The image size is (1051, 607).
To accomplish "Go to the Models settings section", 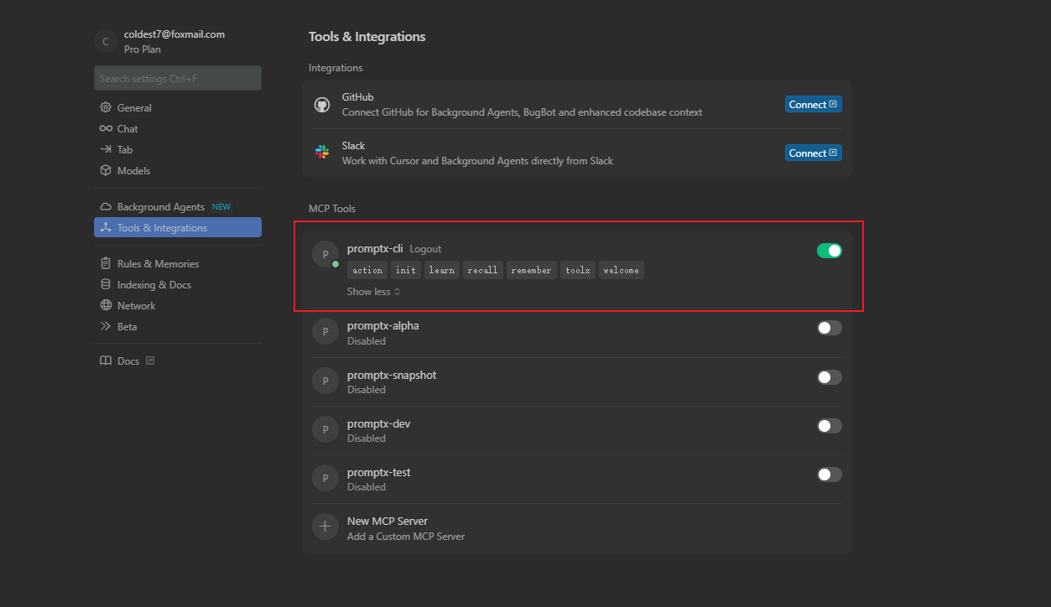I will pos(178,170).
